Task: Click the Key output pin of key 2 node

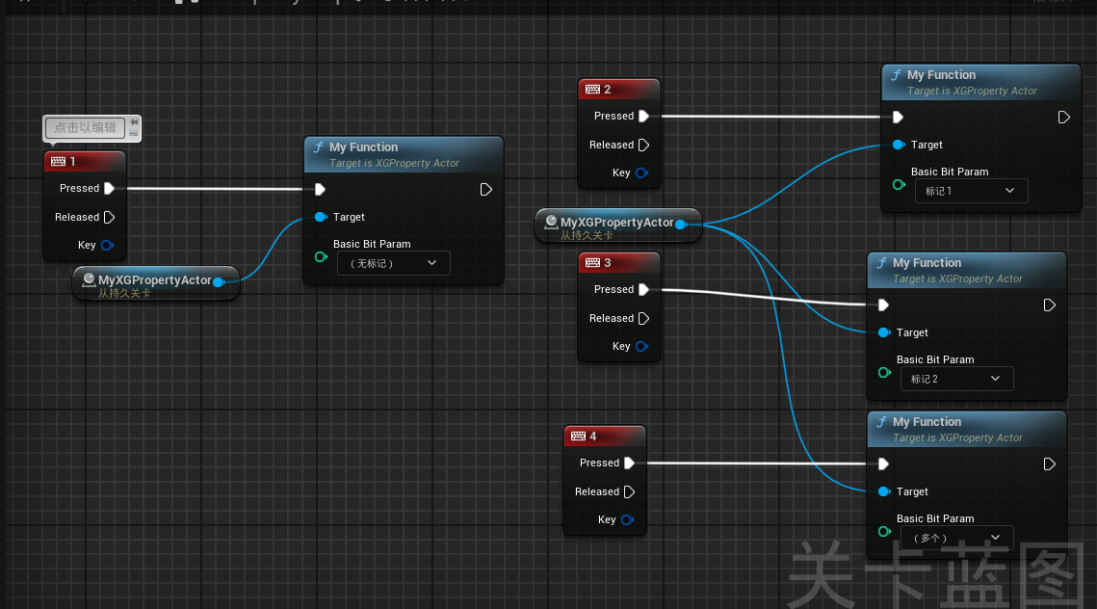Action: point(641,172)
